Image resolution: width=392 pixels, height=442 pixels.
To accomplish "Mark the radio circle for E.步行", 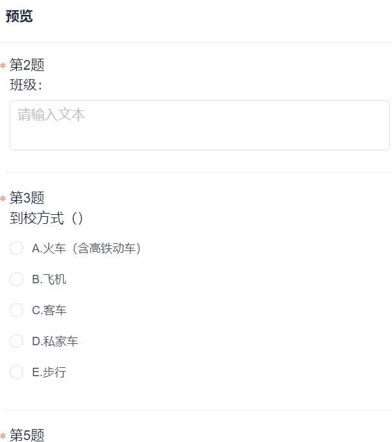I will [17, 372].
